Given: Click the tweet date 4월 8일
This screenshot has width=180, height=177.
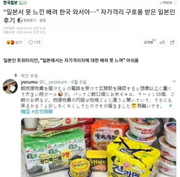Looking at the screenshot, I should click(79, 82).
